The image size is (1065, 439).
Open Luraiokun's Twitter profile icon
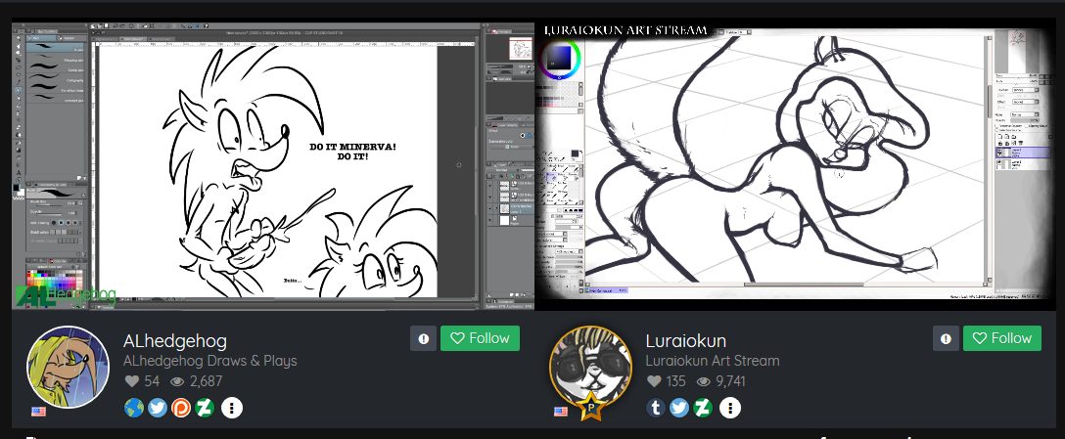coord(679,408)
